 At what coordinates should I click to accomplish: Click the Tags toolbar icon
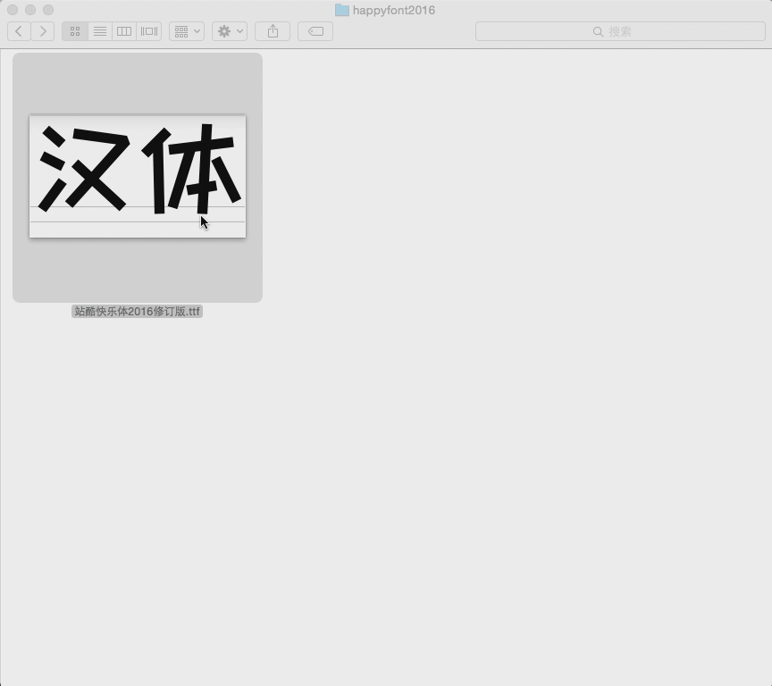click(x=315, y=30)
